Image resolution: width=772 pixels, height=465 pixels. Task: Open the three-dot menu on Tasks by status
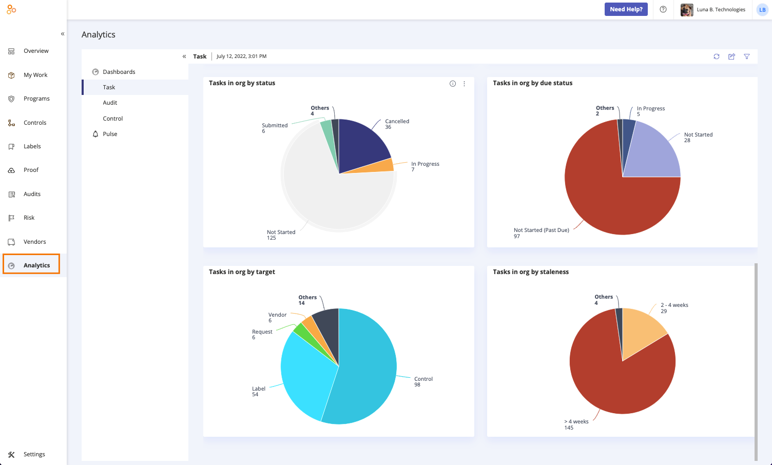coord(465,84)
